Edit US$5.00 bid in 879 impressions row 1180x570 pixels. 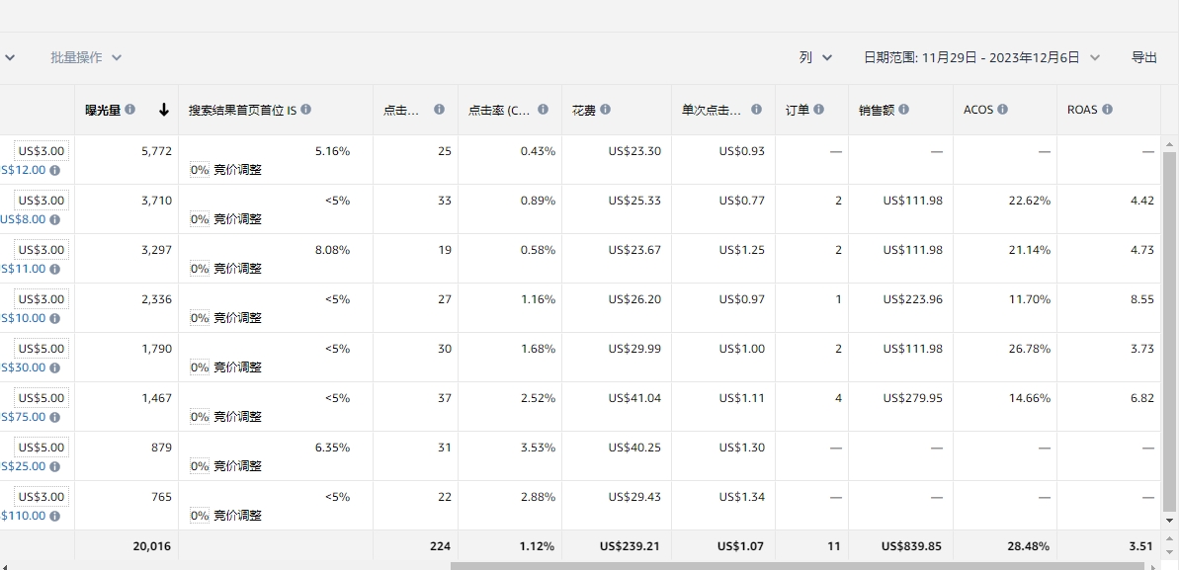(42, 448)
